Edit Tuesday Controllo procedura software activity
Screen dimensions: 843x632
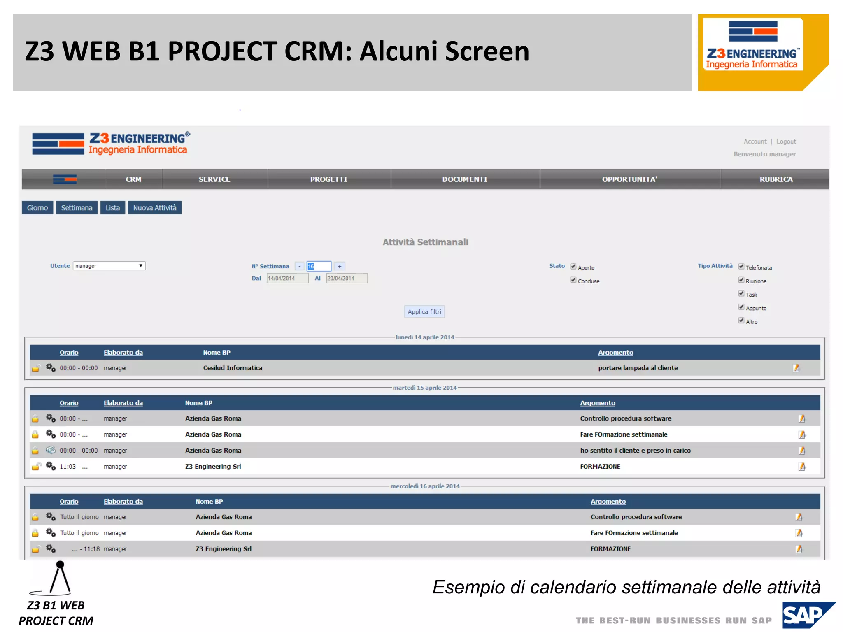coord(801,418)
